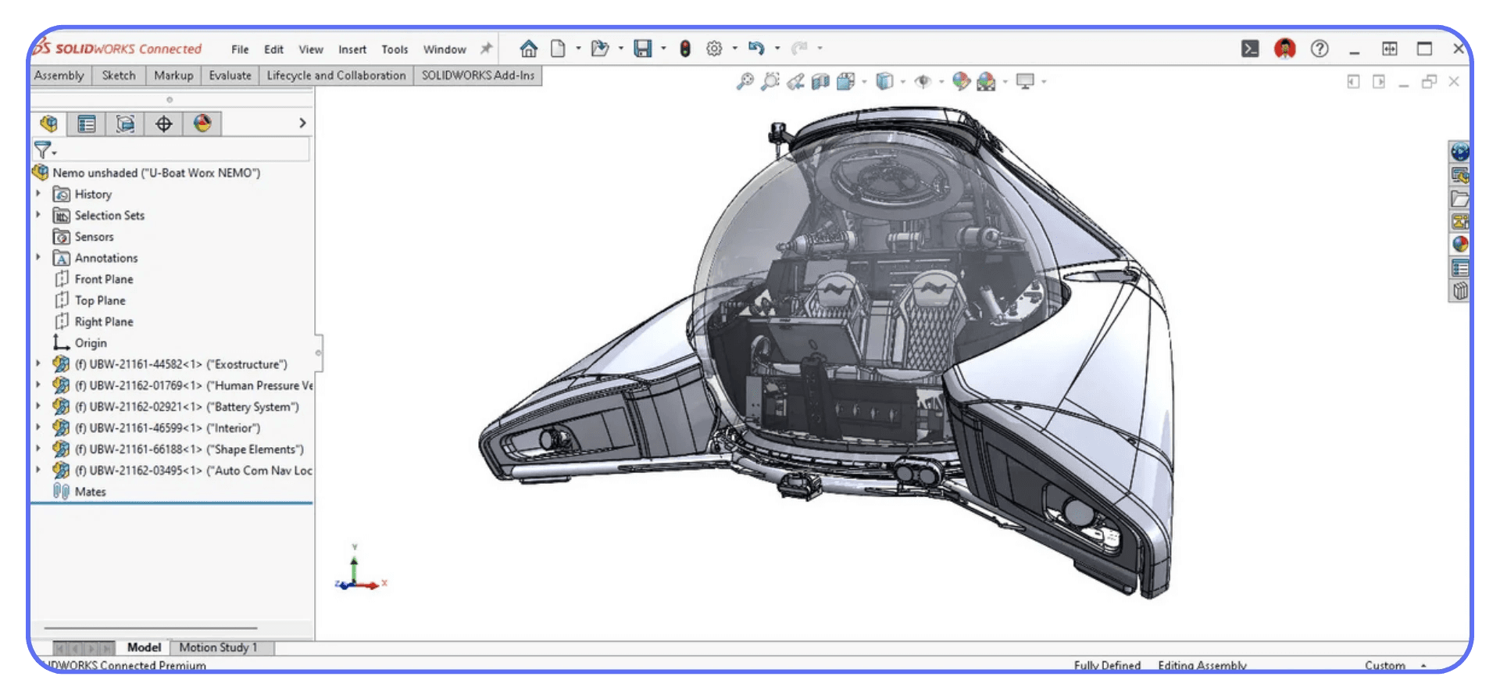Switch to the Evaluate tab
Image resolution: width=1500 pixels, height=698 pixels.
tap(230, 75)
